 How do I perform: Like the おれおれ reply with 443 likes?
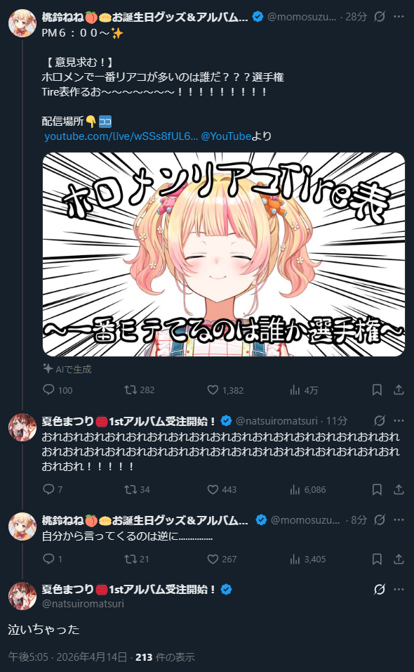(222, 489)
